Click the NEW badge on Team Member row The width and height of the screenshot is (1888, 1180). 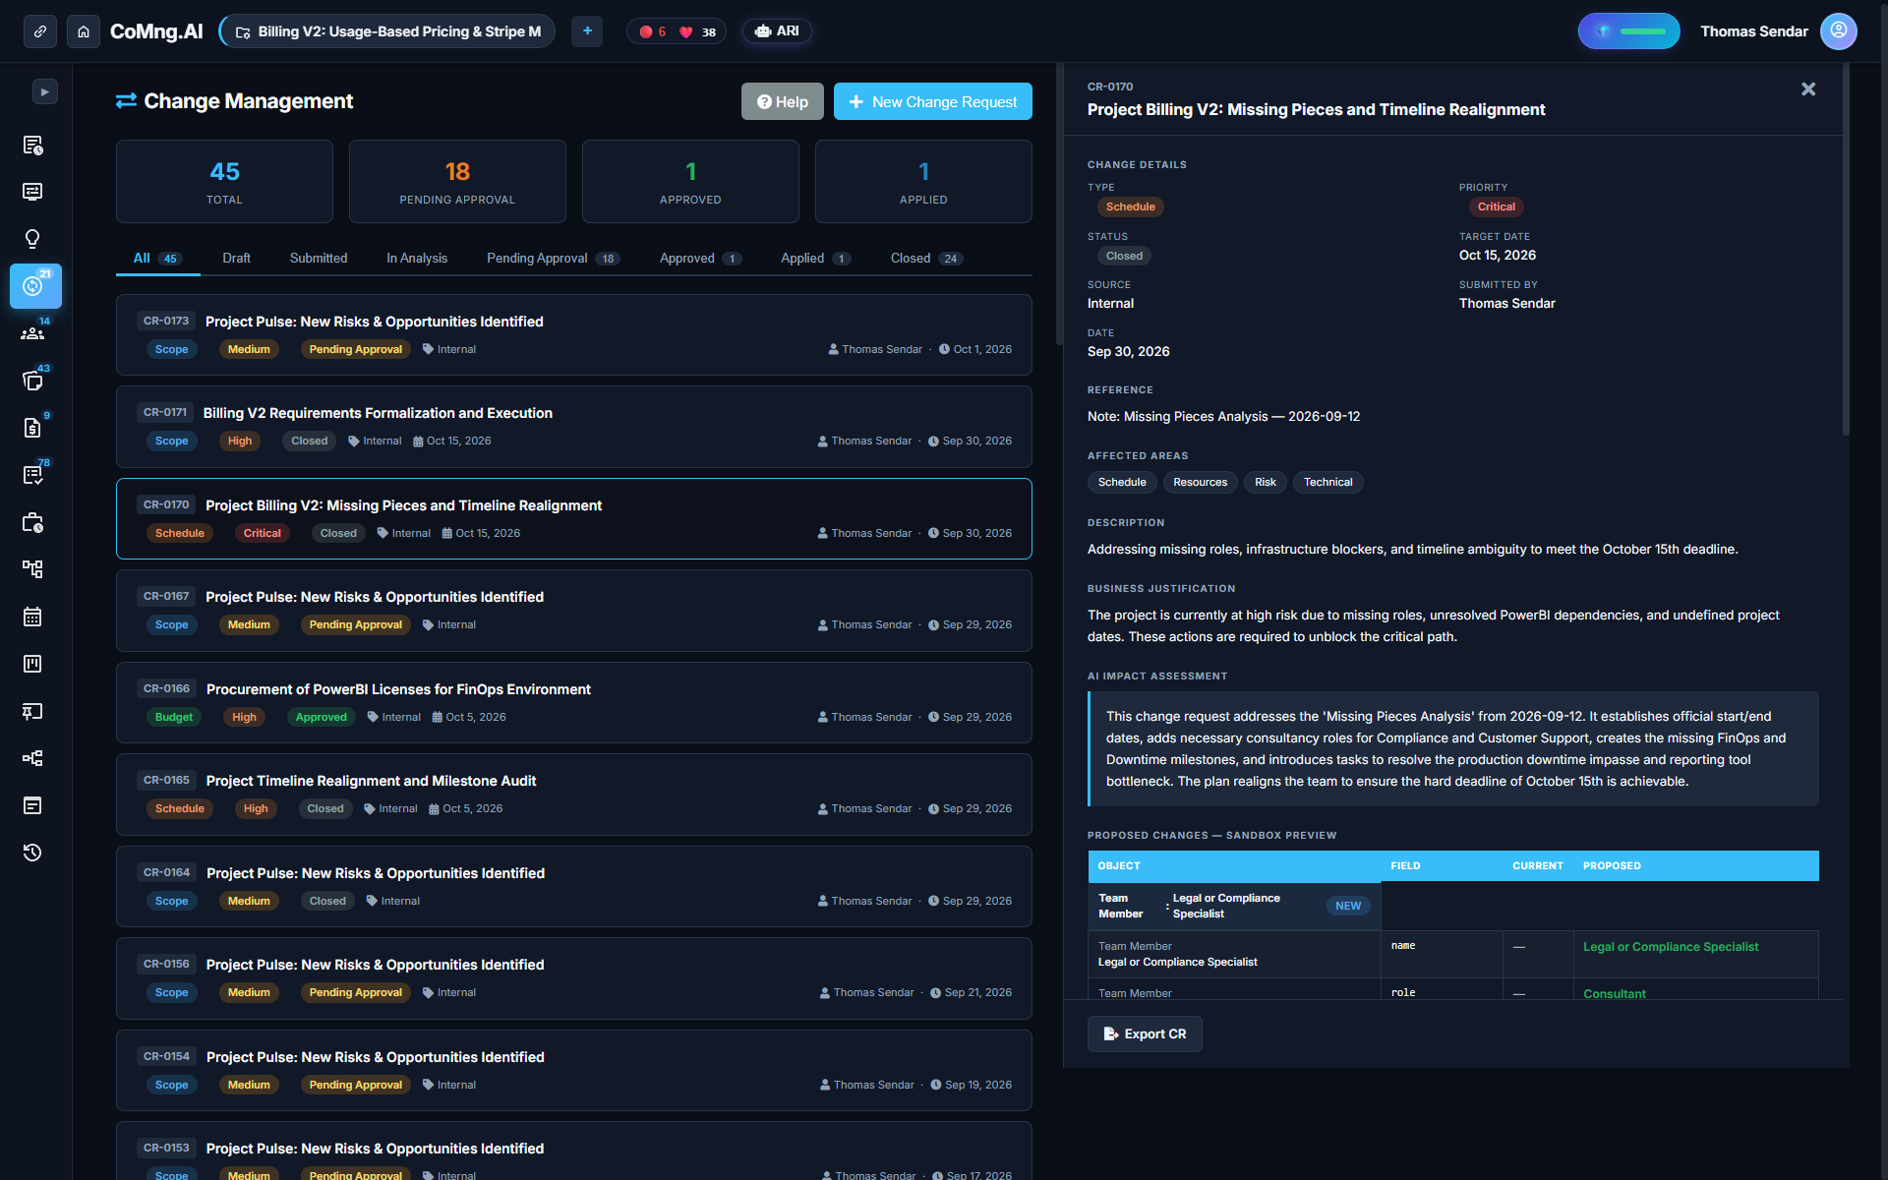pyautogui.click(x=1348, y=906)
